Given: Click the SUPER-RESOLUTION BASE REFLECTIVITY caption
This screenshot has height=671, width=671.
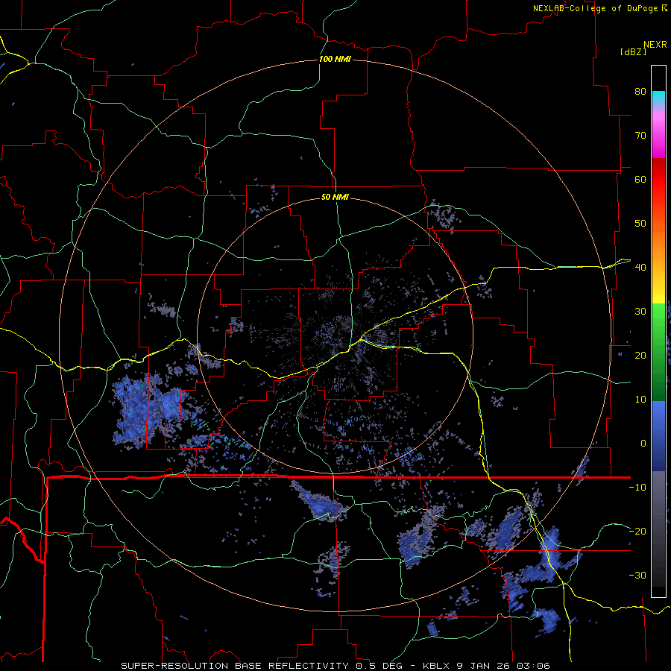Looking at the screenshot, I should (235, 666).
